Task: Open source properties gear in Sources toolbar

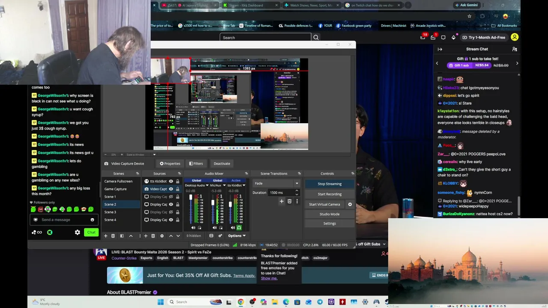Action: tap(162, 236)
